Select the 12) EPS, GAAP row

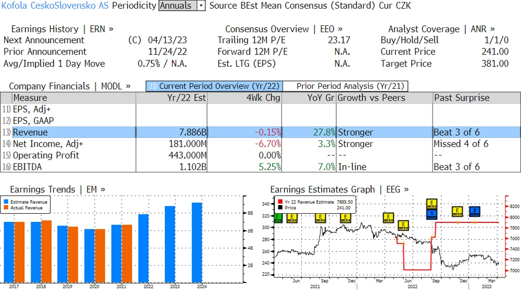[x=260, y=121]
